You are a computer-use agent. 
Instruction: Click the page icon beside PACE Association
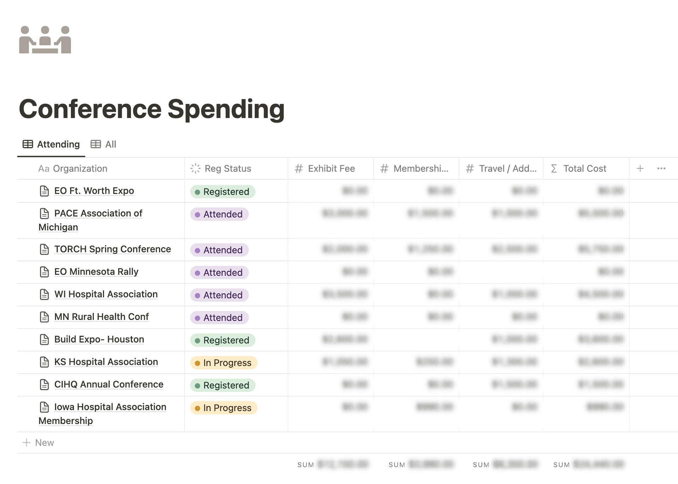(x=44, y=213)
